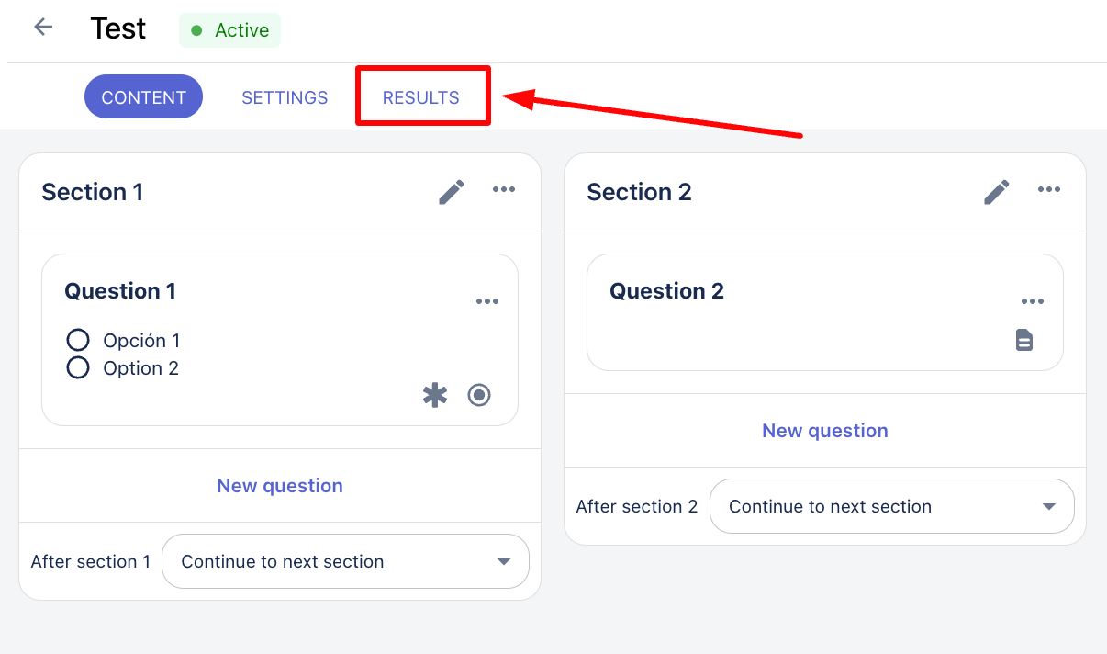The height and width of the screenshot is (654, 1107).
Task: Switch to the Settings tab
Action: (x=285, y=97)
